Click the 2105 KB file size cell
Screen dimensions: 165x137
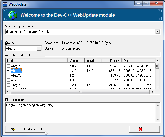pos(115,85)
